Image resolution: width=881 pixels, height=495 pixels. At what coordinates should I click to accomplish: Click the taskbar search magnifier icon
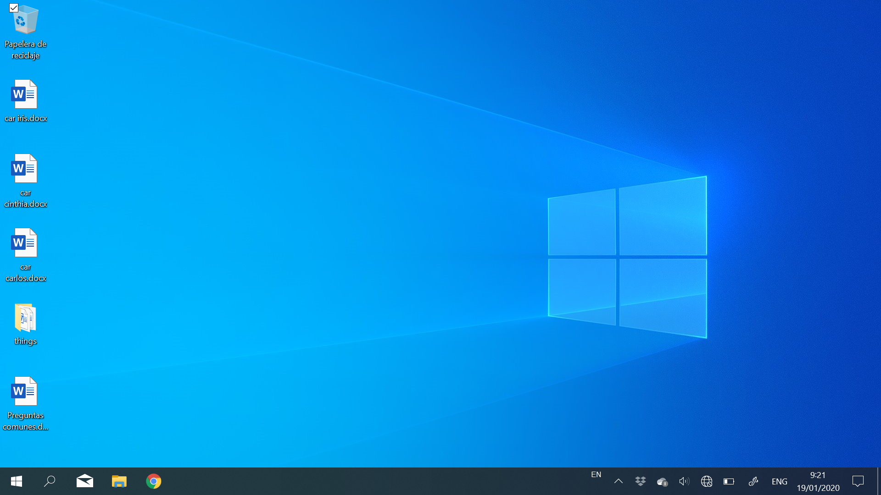[50, 481]
